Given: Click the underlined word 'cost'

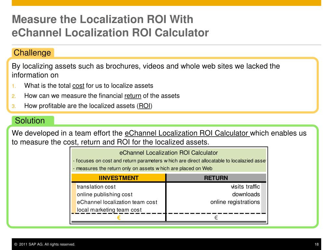Looking at the screenshot, I should [x=78, y=86].
